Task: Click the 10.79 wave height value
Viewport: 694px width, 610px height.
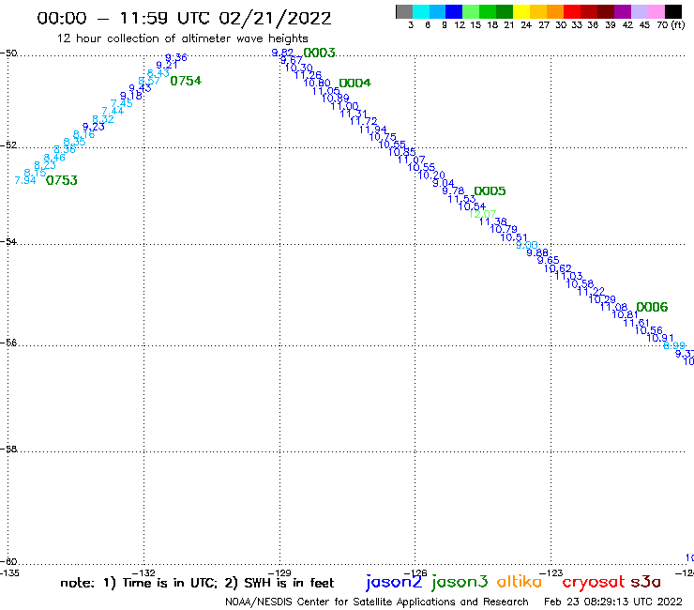Action: tap(504, 229)
